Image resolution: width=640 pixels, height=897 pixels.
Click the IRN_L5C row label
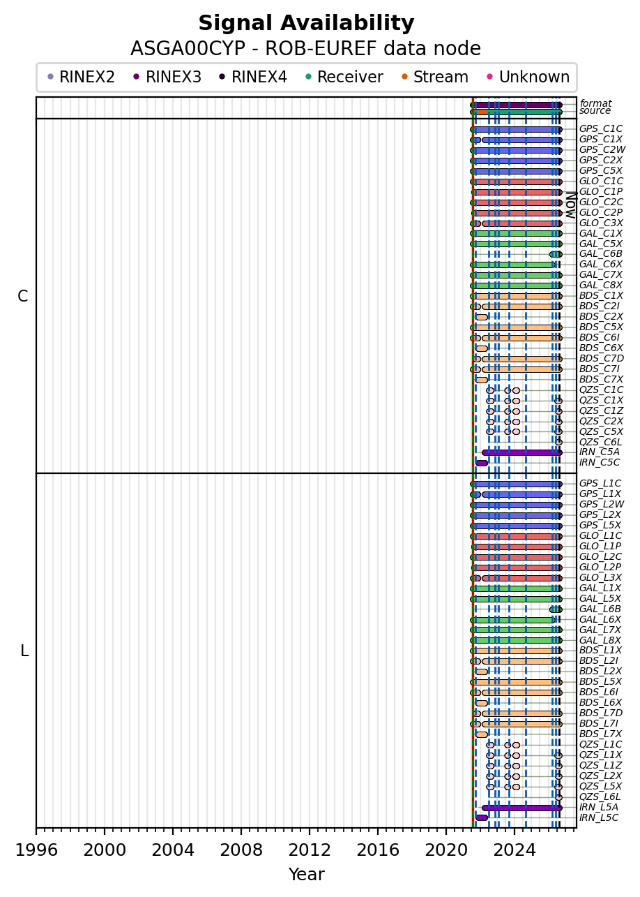point(599,817)
